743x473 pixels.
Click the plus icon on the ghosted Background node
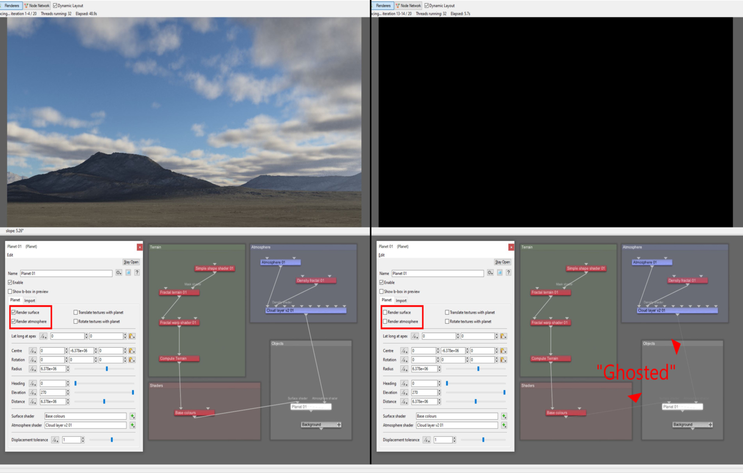point(710,425)
